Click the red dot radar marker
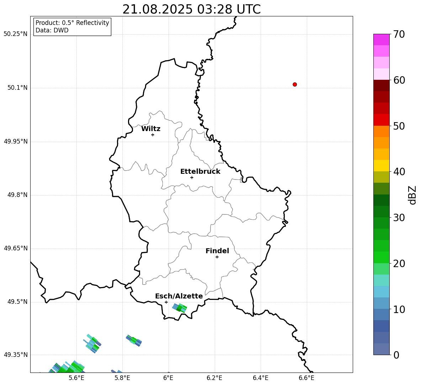The width and height of the screenshot is (421, 385). click(295, 84)
